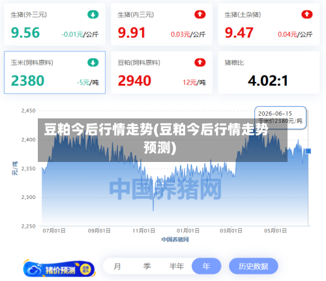
Task: Click the 9.56 price value
Action: pos(25,33)
